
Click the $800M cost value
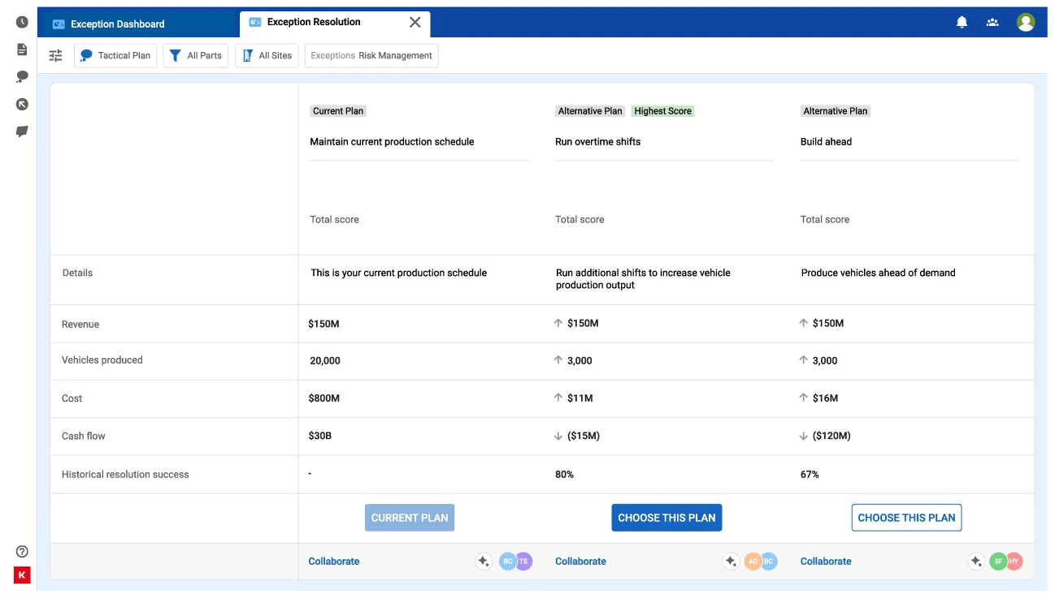coord(324,399)
